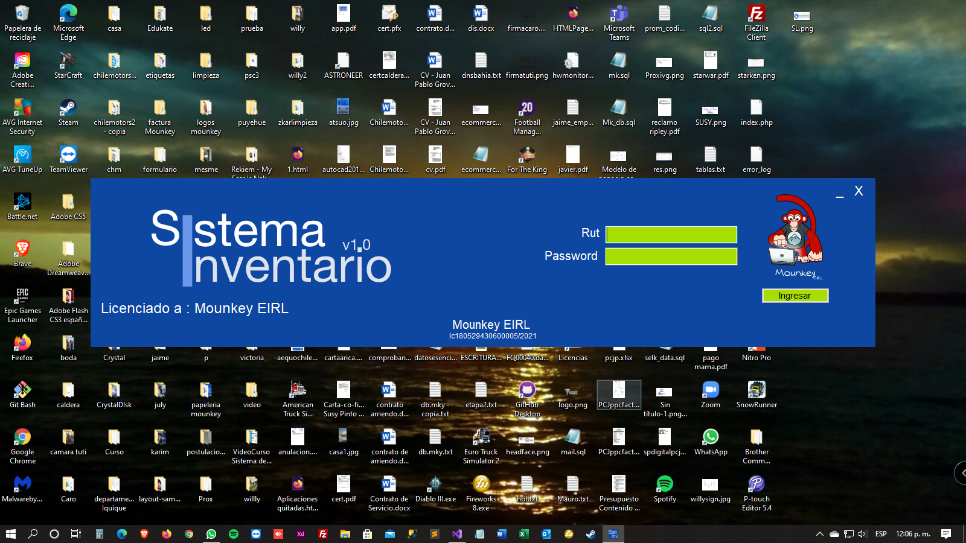Open the Windows Start menu

[x=10, y=534]
